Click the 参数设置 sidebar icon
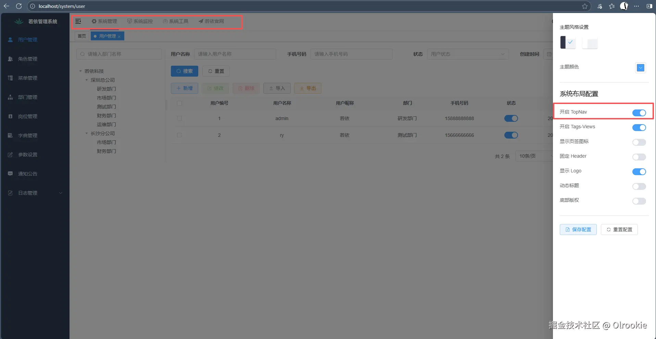 pyautogui.click(x=10, y=155)
